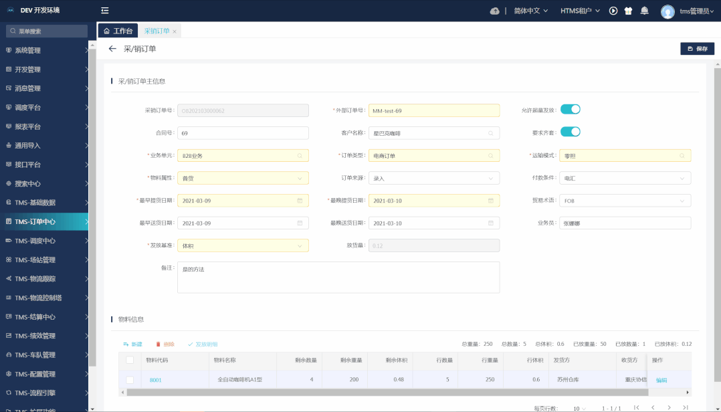Image resolution: width=721 pixels, height=412 pixels.
Task: Click the sidebar collapse hamburger icon
Action: [105, 11]
